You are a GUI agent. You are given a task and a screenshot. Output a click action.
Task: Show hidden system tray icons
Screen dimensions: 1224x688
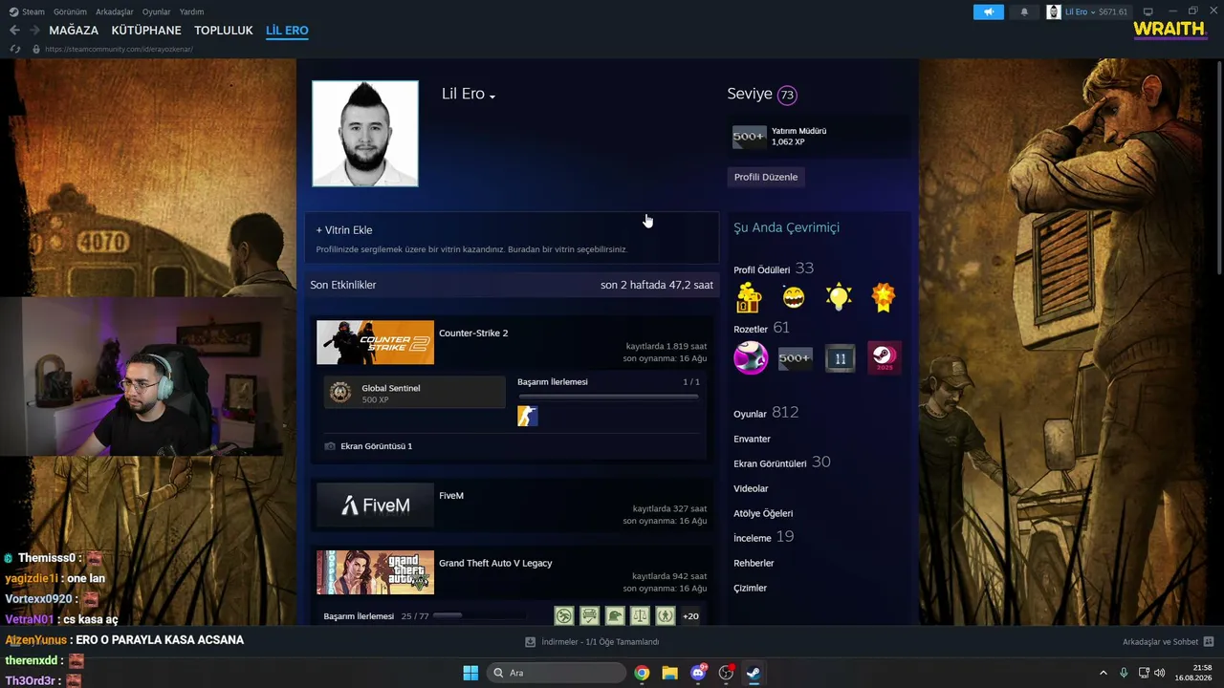(1103, 673)
